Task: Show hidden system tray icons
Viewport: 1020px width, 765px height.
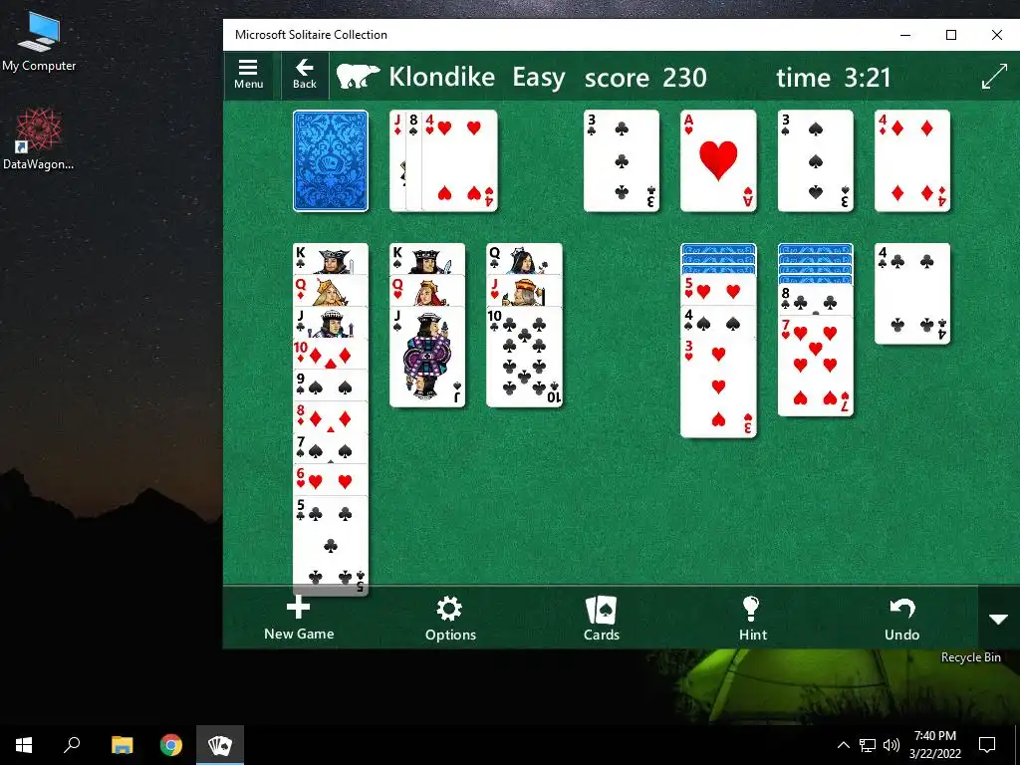Action: (843, 745)
